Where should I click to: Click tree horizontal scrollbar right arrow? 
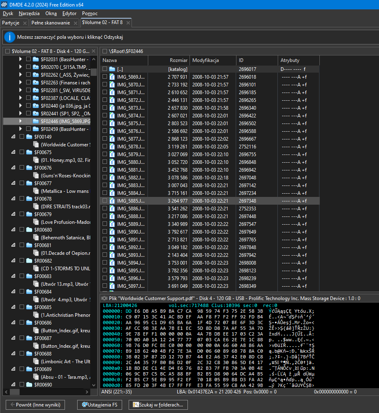(87, 392)
